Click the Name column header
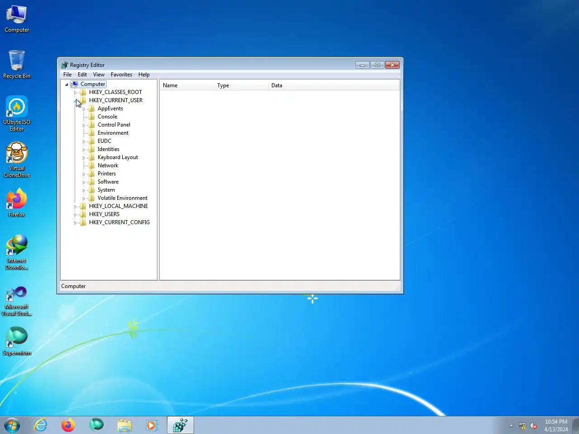Screen dimensions: 579x434 (x=187, y=85)
